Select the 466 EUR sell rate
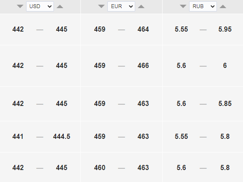This screenshot has height=182, width=243. (143, 66)
